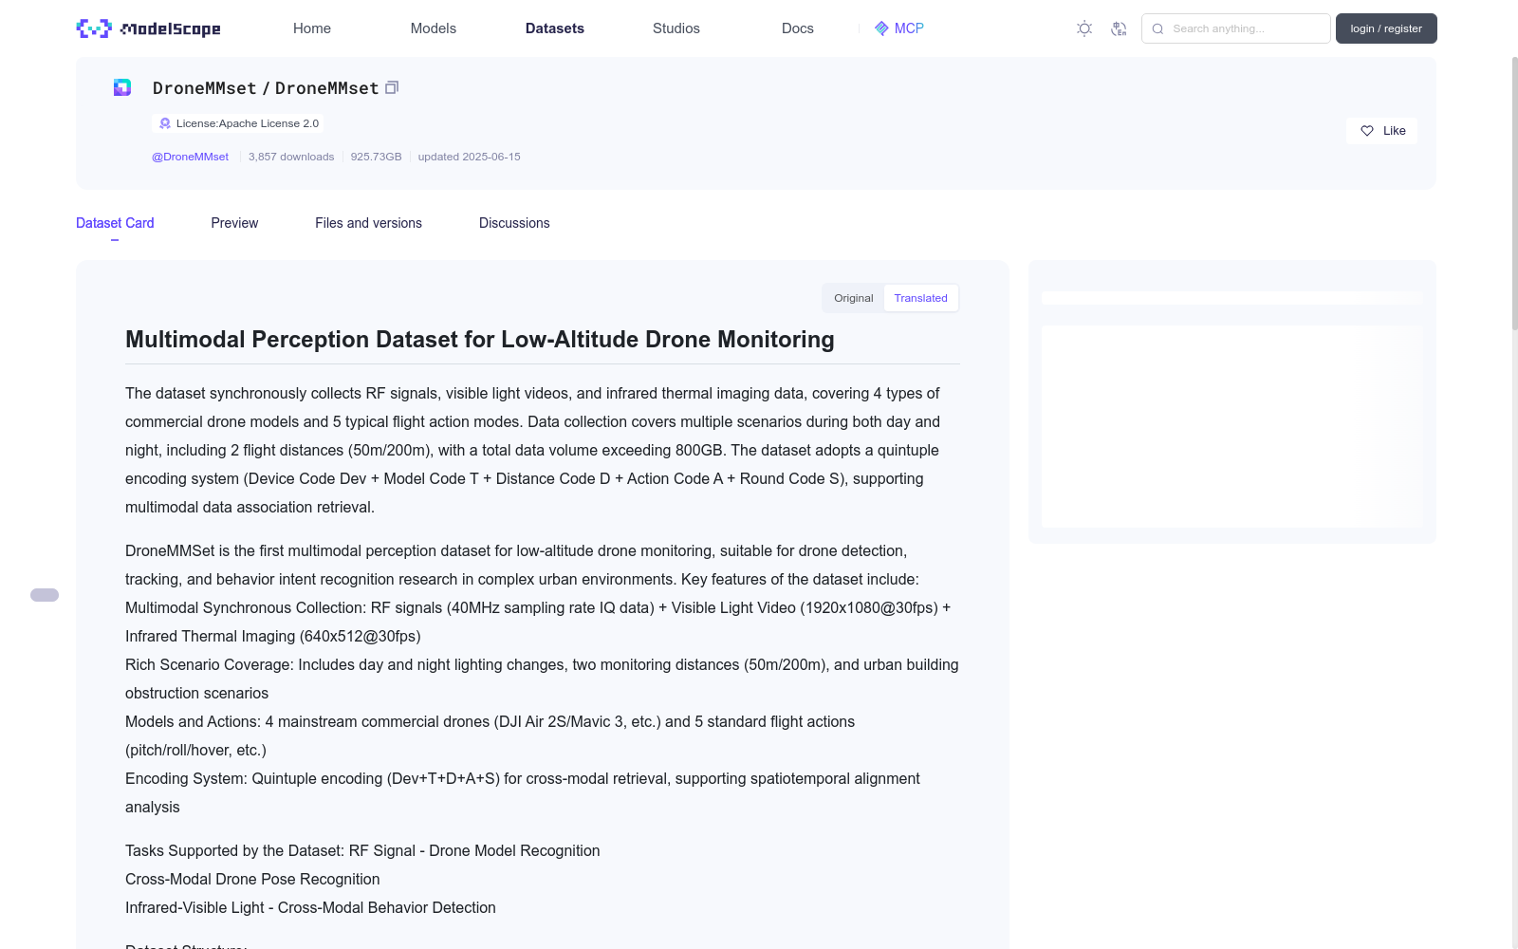
Task: Click the 3,857 downloads count
Action: tap(291, 157)
